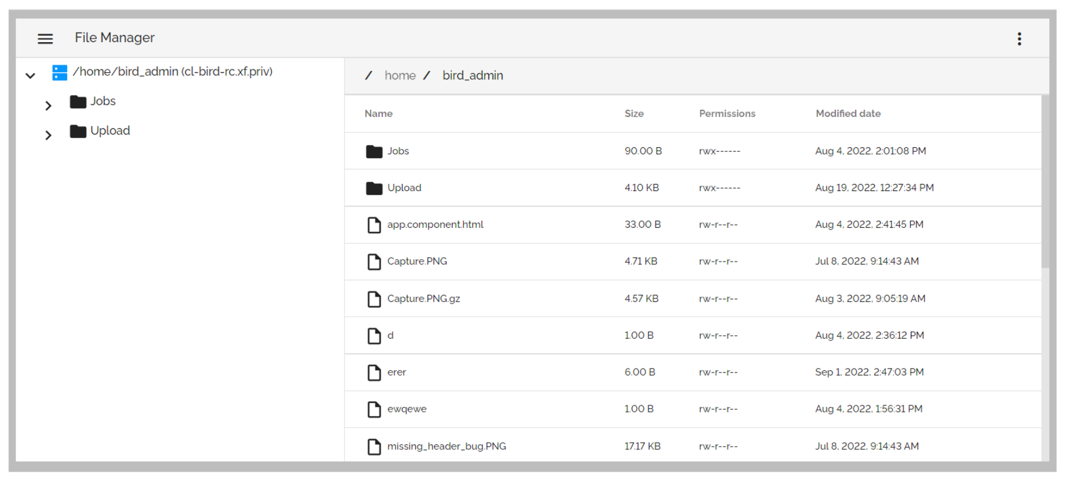Screen dimensions: 1070x480
Task: Sort files by the Name column header
Action: click(378, 113)
